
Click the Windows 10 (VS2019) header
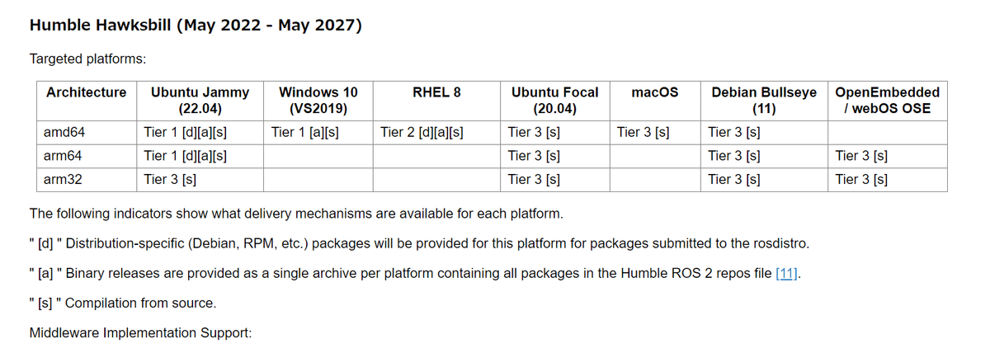point(318,100)
